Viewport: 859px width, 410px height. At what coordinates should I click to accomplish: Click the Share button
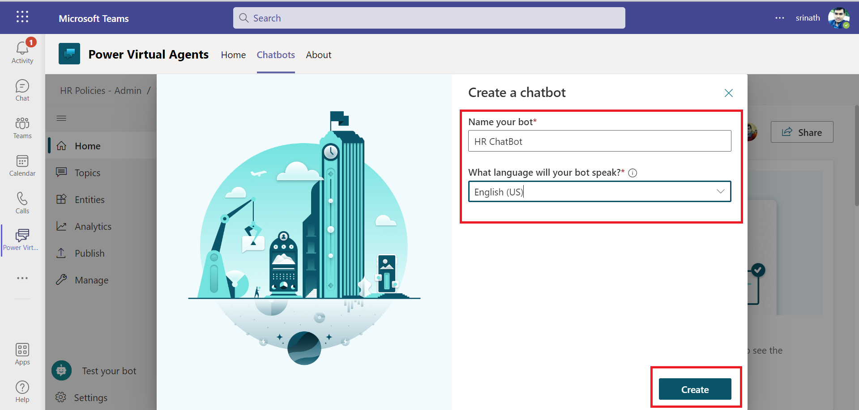click(802, 132)
